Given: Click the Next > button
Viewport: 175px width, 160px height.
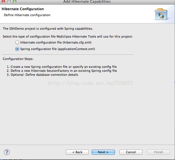Looking at the screenshot, I should (103, 152).
